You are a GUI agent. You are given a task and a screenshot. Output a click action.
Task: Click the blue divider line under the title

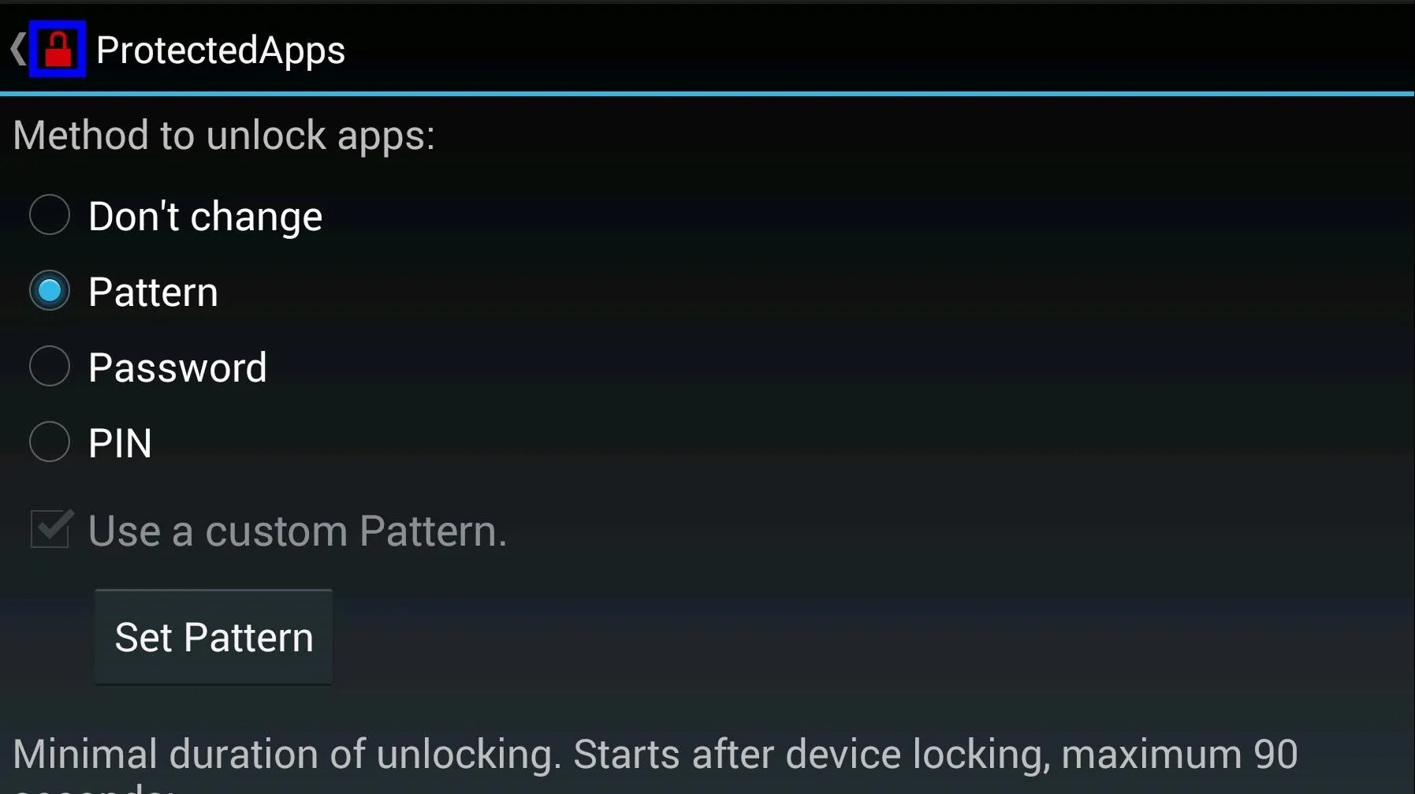pos(707,94)
